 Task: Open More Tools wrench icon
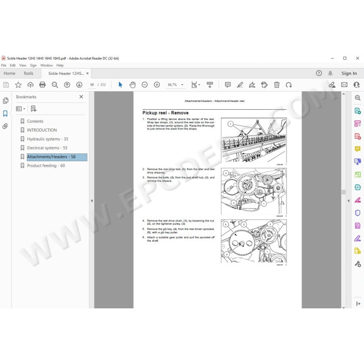point(358,264)
